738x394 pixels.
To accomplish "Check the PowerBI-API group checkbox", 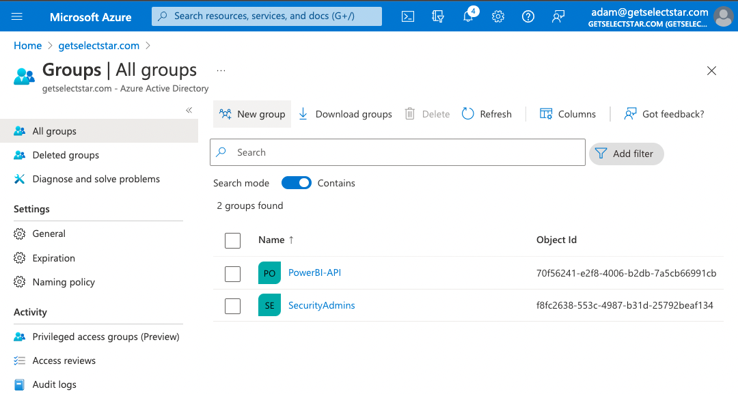I will tap(232, 274).
